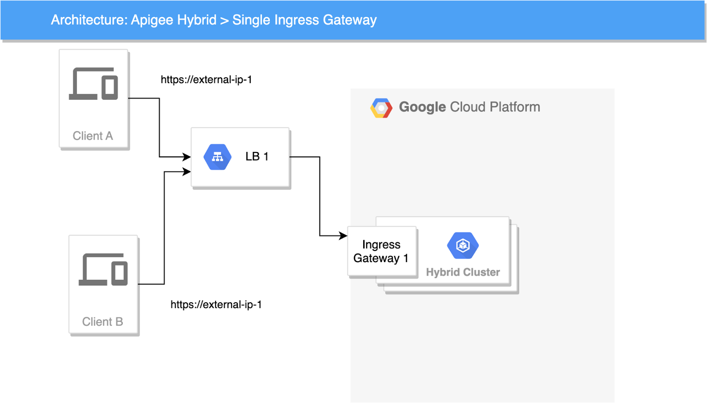This screenshot has height=403, width=707.
Task: Select the LB 1 load balancer icon
Action: [217, 157]
